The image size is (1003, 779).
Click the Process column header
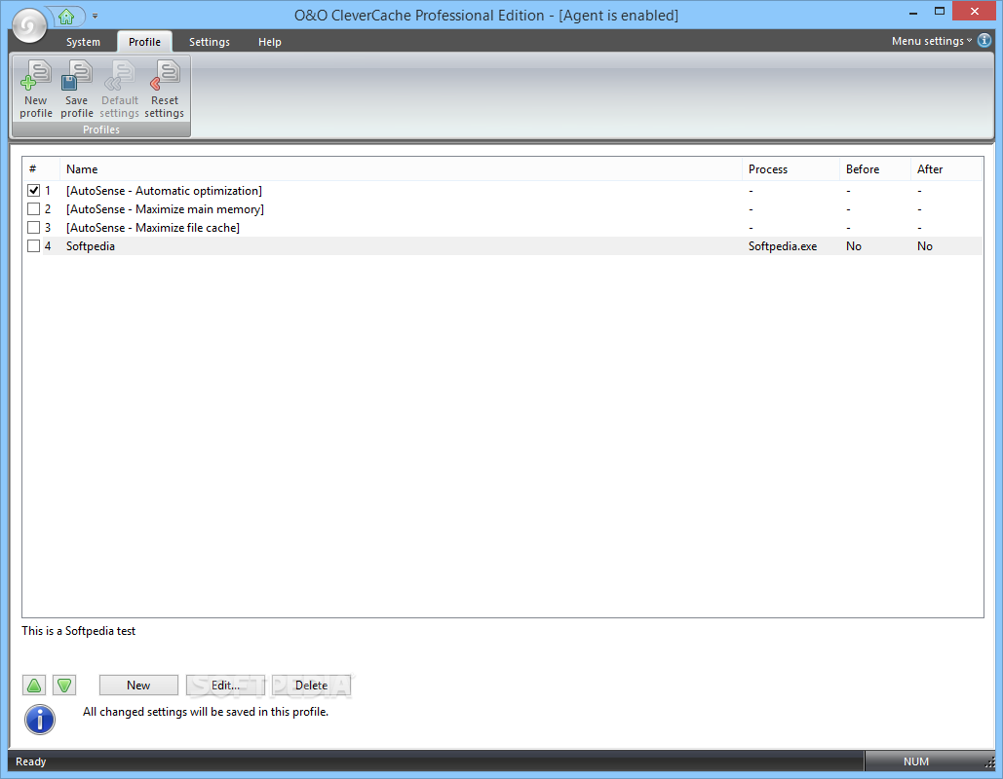pos(791,169)
